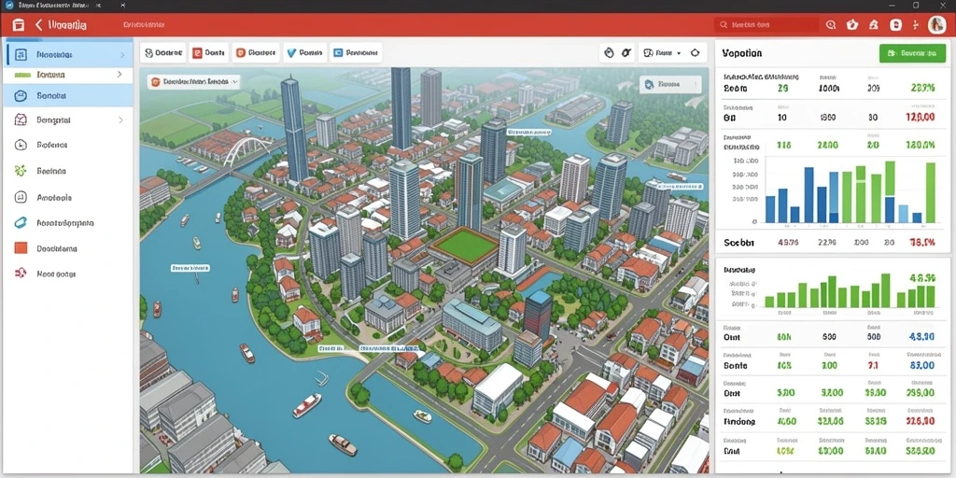Screen dimensions: 956x478
Task: Open the dropdown with caret in the map toolbar
Action: [662, 53]
